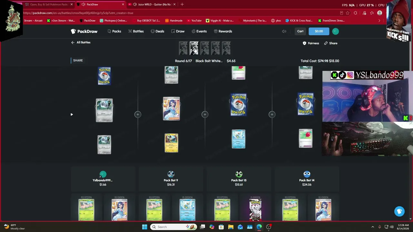
Task: Select the first pack thumbnail in round strip
Action: tap(183, 48)
